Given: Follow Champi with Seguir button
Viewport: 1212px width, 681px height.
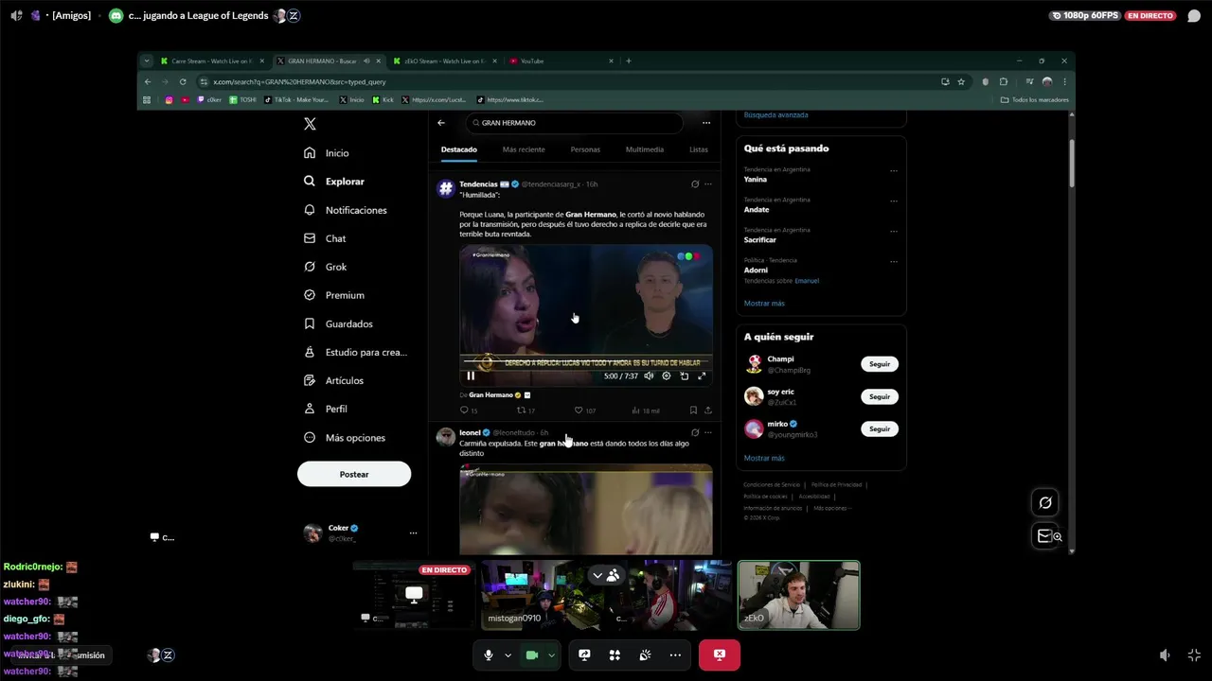Looking at the screenshot, I should click(880, 364).
